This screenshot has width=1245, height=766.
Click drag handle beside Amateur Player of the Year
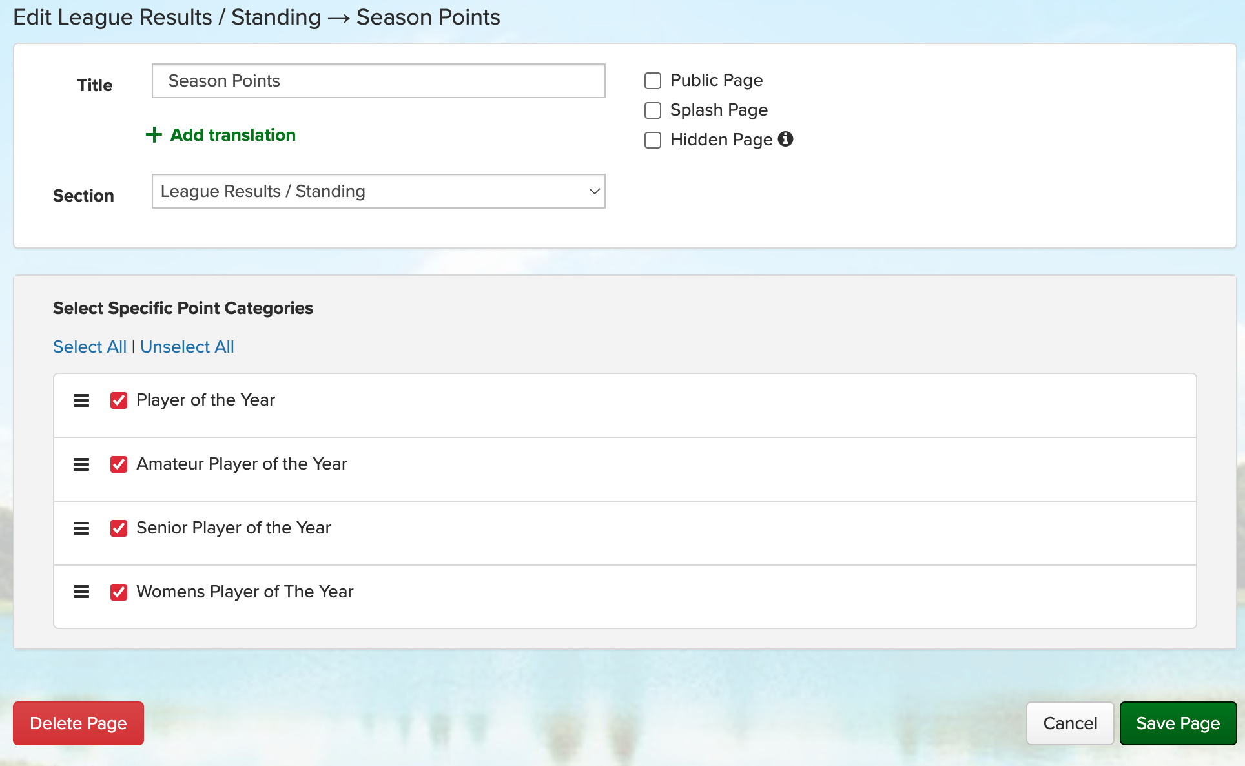(x=81, y=464)
